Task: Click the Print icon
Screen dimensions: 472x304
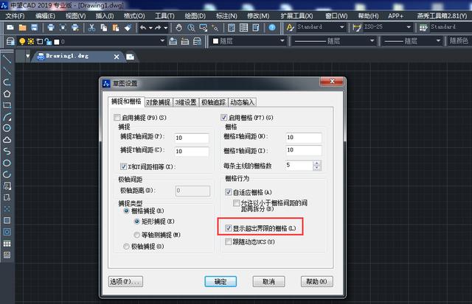Action: [51, 28]
